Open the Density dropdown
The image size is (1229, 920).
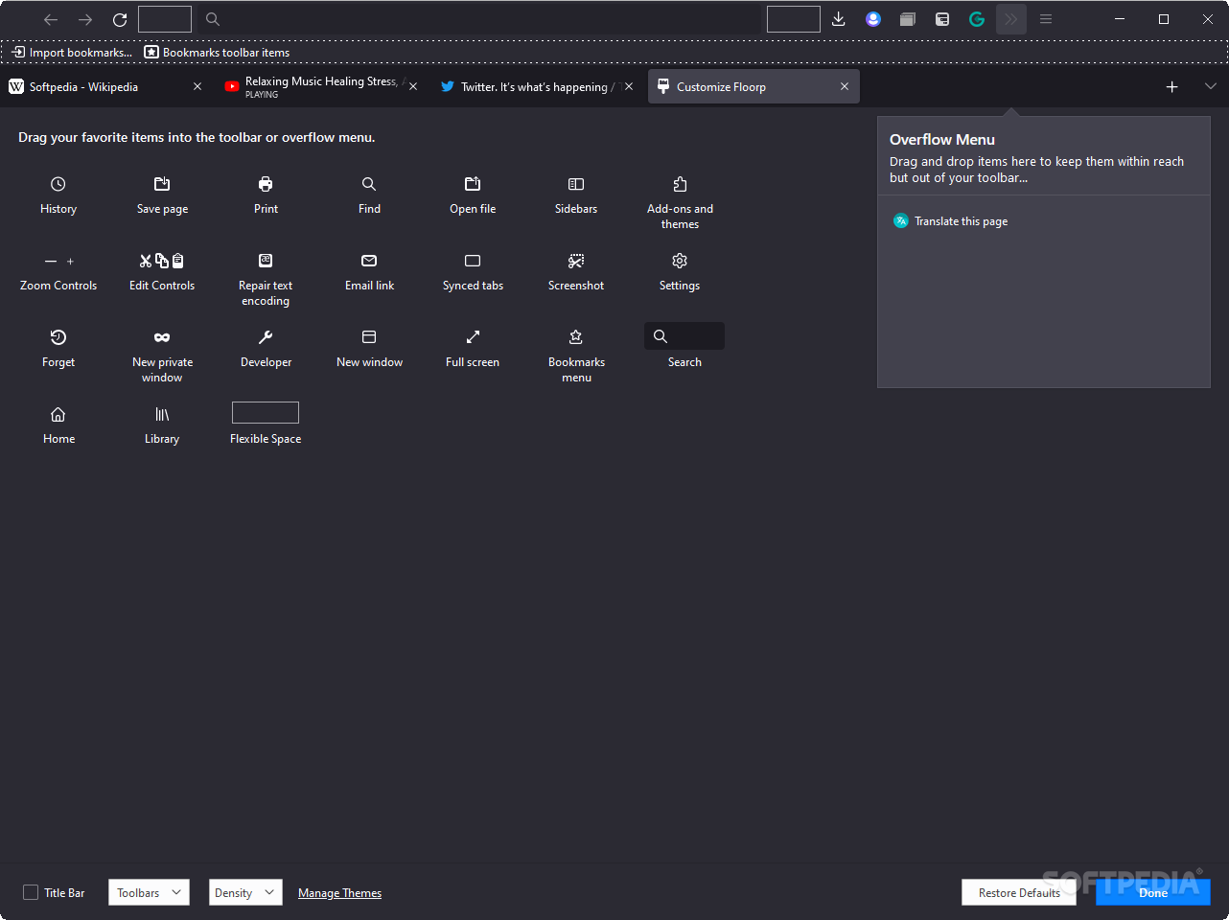(245, 892)
